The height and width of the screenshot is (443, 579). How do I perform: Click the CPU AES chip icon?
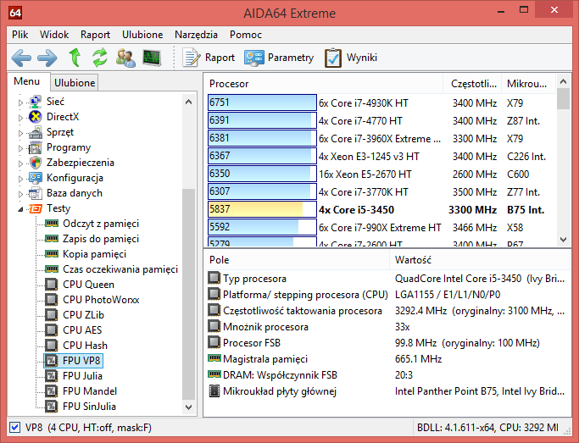coord(52,330)
